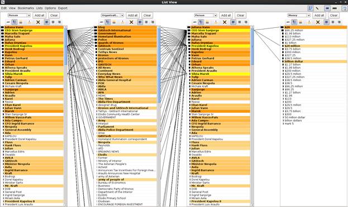This screenshot has height=207, width=348.
Task: Click the dash icon in right Person list toolbar
Action: click(x=194, y=22)
